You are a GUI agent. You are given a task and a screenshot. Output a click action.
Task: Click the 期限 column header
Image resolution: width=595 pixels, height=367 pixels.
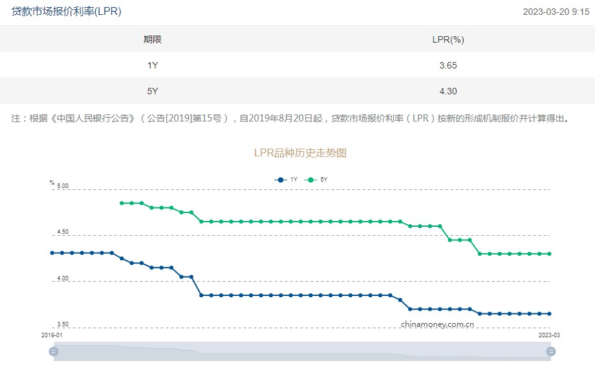(x=153, y=39)
